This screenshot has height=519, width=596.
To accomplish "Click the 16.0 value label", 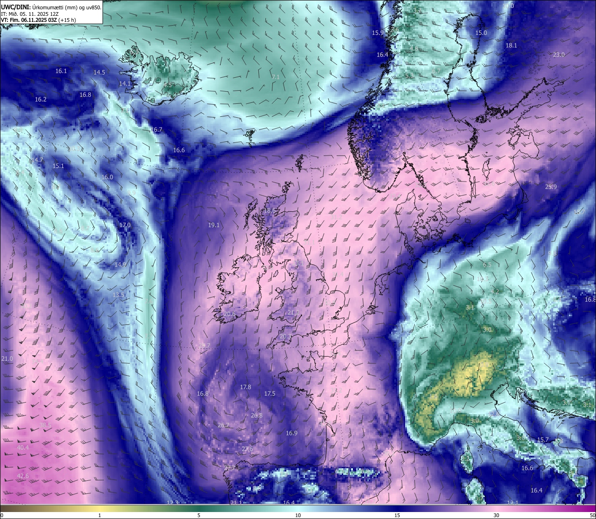I will (x=107, y=177).
